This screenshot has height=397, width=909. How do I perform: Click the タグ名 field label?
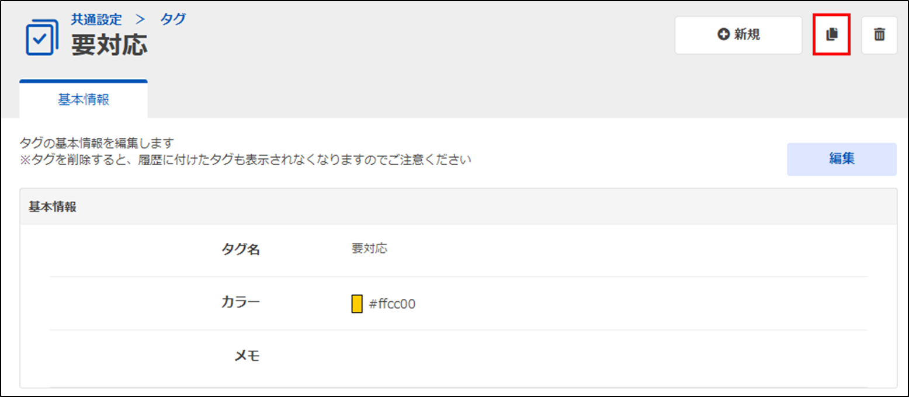[x=240, y=250]
